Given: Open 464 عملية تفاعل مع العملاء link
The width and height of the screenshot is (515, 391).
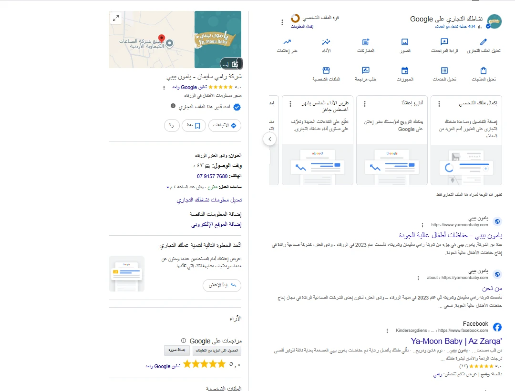Looking at the screenshot, I should pos(455,27).
